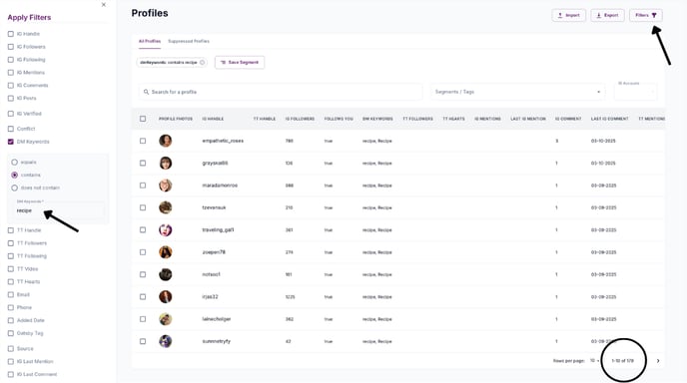This screenshot has height=383, width=687.
Task: Select the empathetic_roses row checkbox
Action: 143,141
